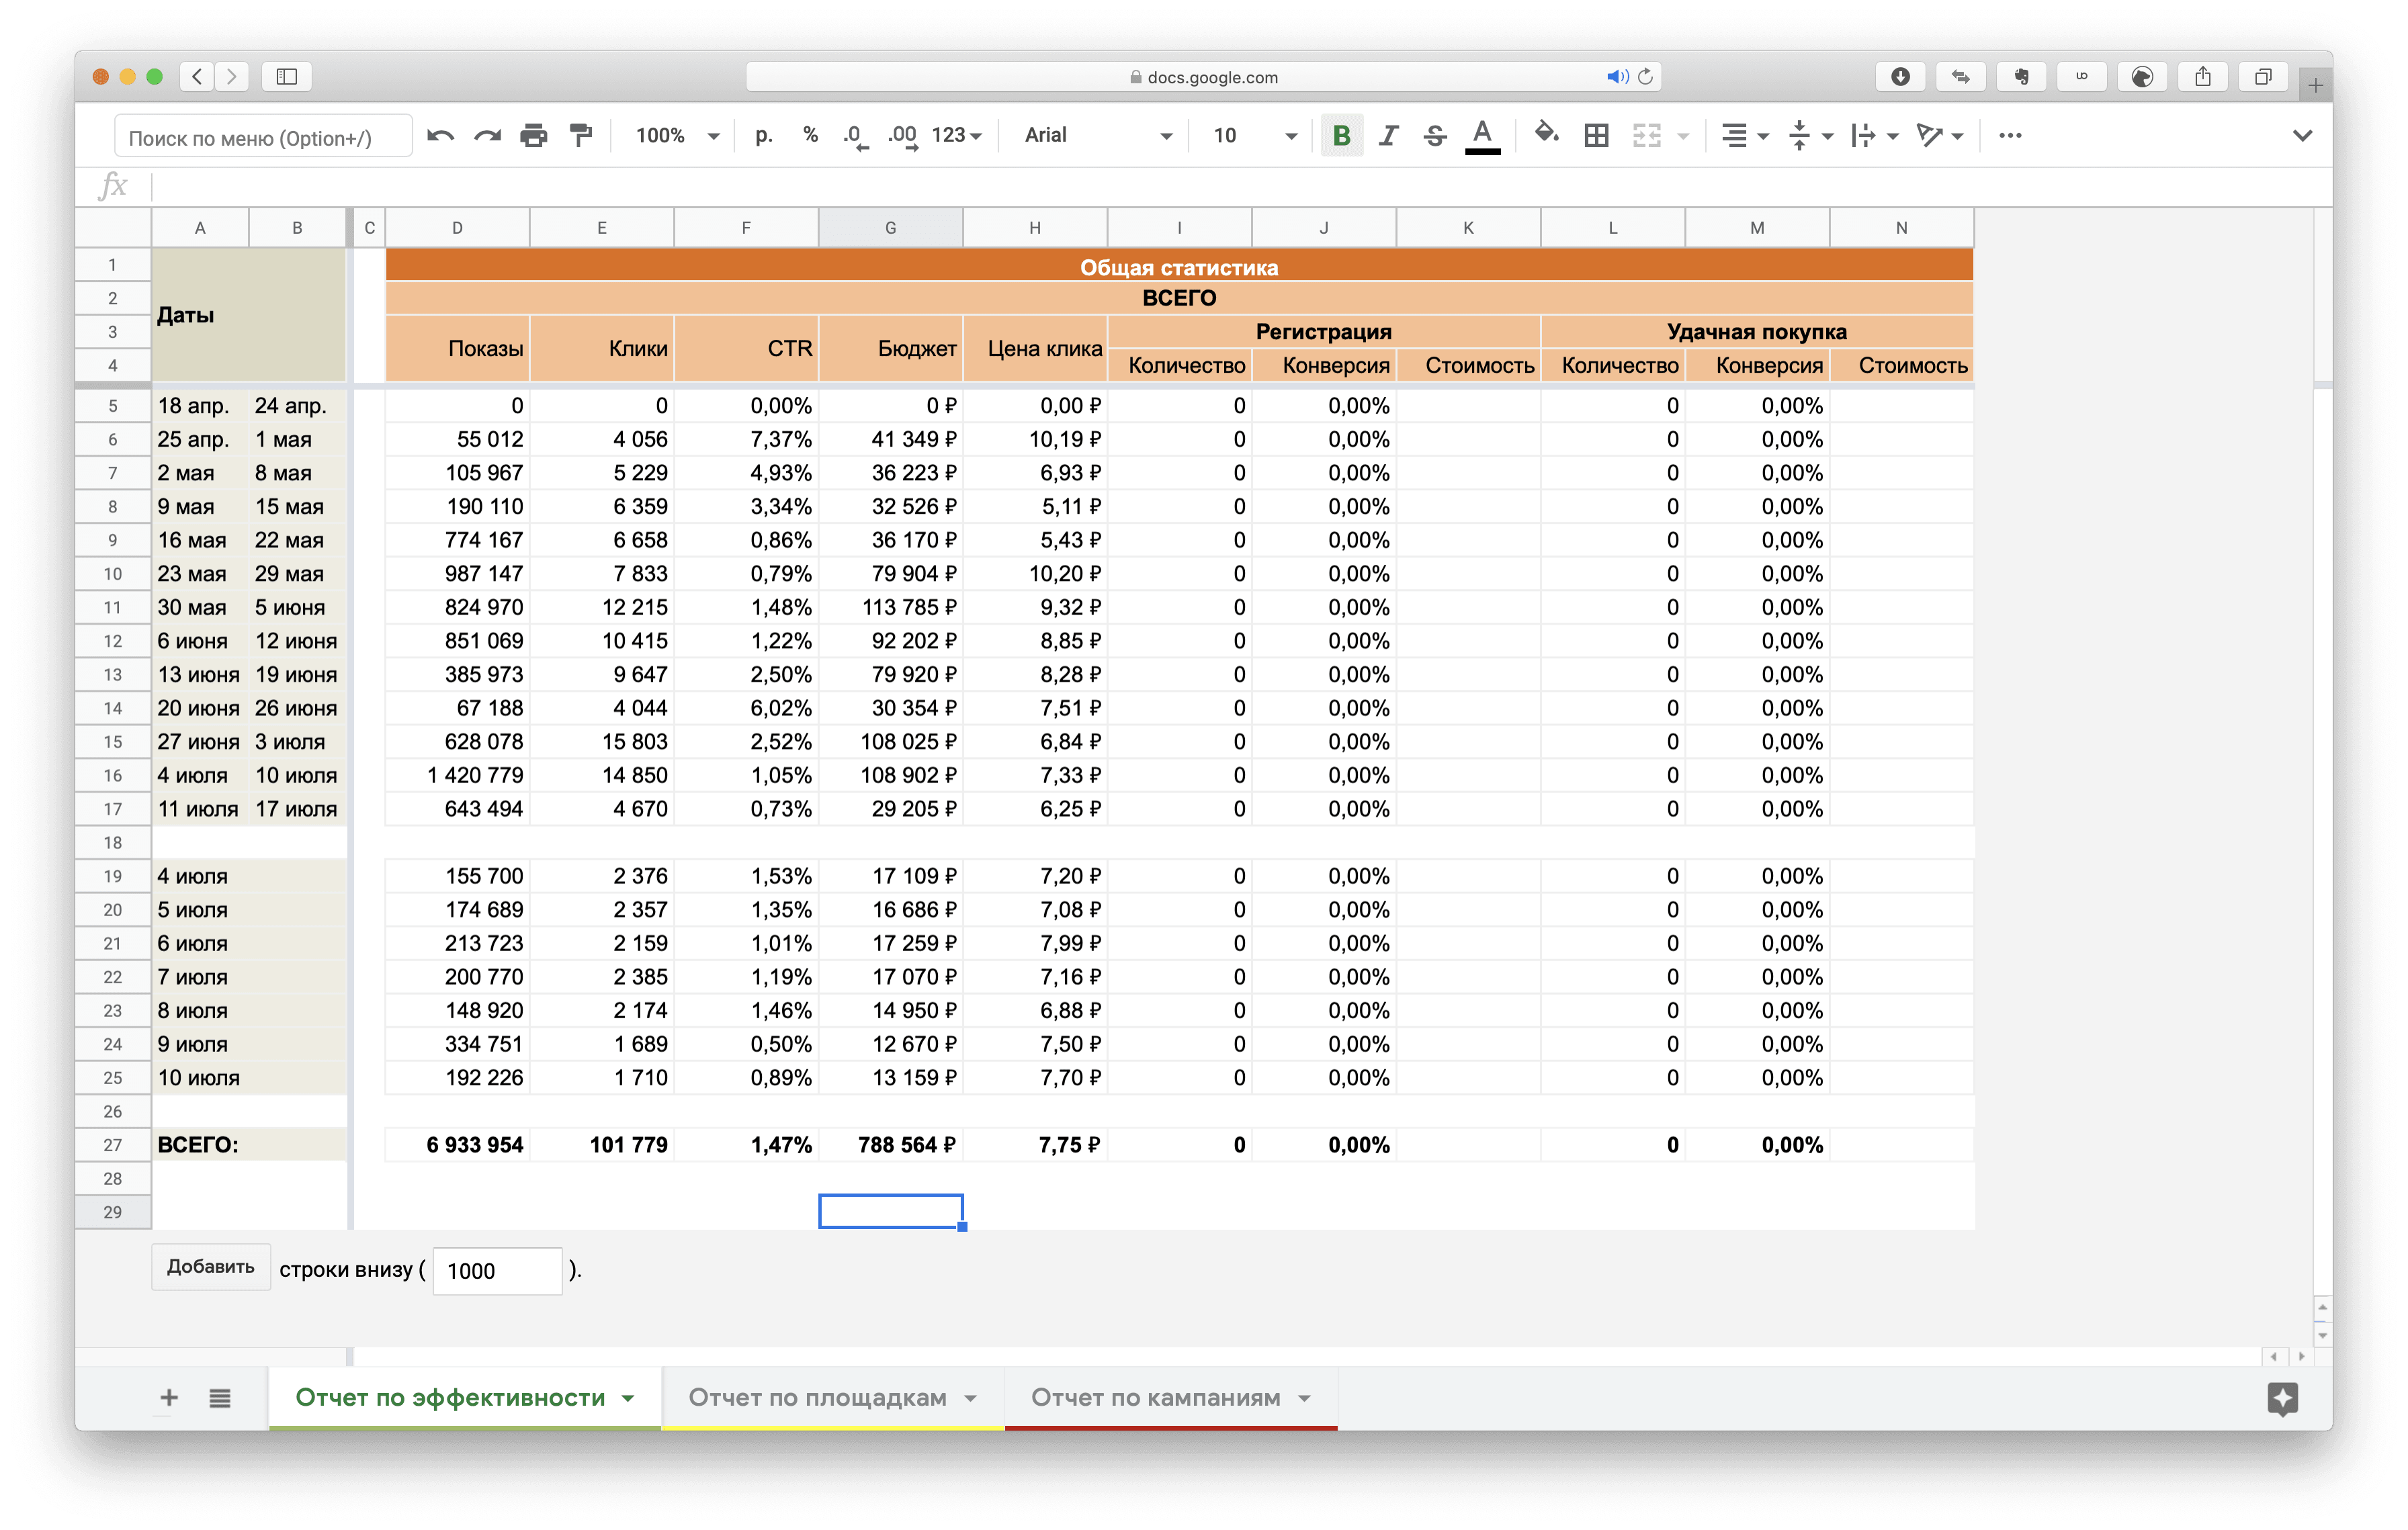Image resolution: width=2408 pixels, height=1530 pixels.
Task: Click the rows count field showing 1000
Action: point(497,1271)
